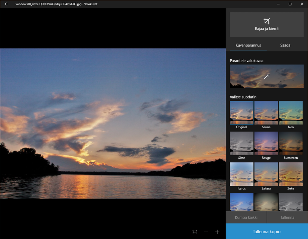The width and height of the screenshot is (308, 239).
Task: Click the Tallenna kopio button
Action: pyautogui.click(x=266, y=231)
